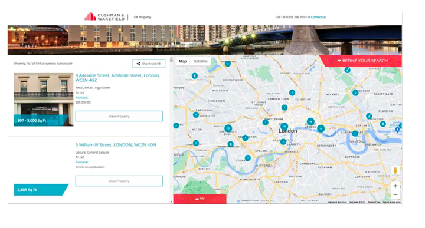This screenshot has height=228, width=425.
Task: Click the 8 Adelaide Street property photo
Action: [x=43, y=100]
